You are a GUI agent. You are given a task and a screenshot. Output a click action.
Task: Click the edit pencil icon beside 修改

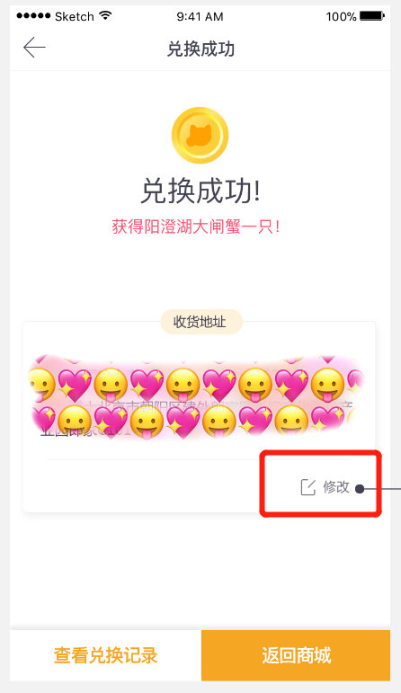point(308,487)
